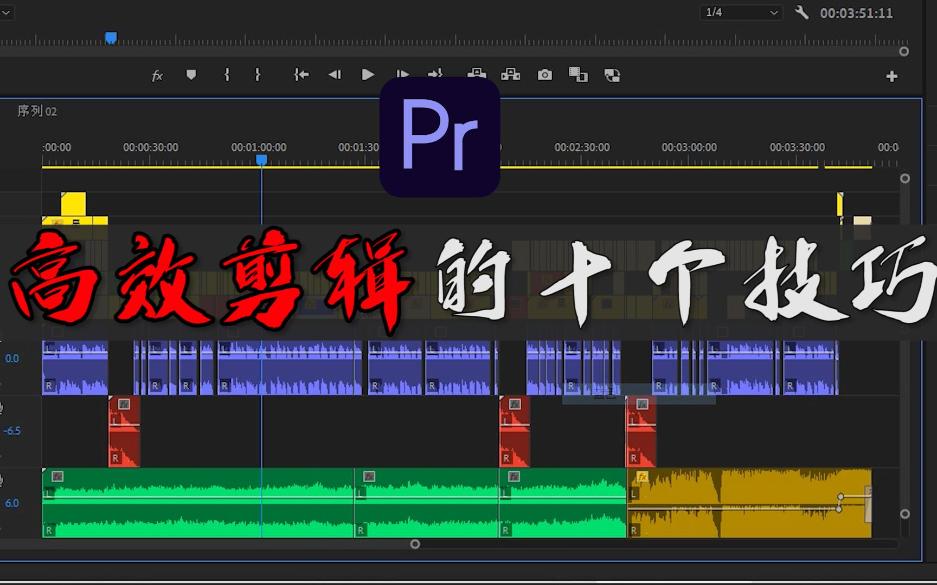Open the 1/4 playback resolution dropdown

(x=741, y=12)
